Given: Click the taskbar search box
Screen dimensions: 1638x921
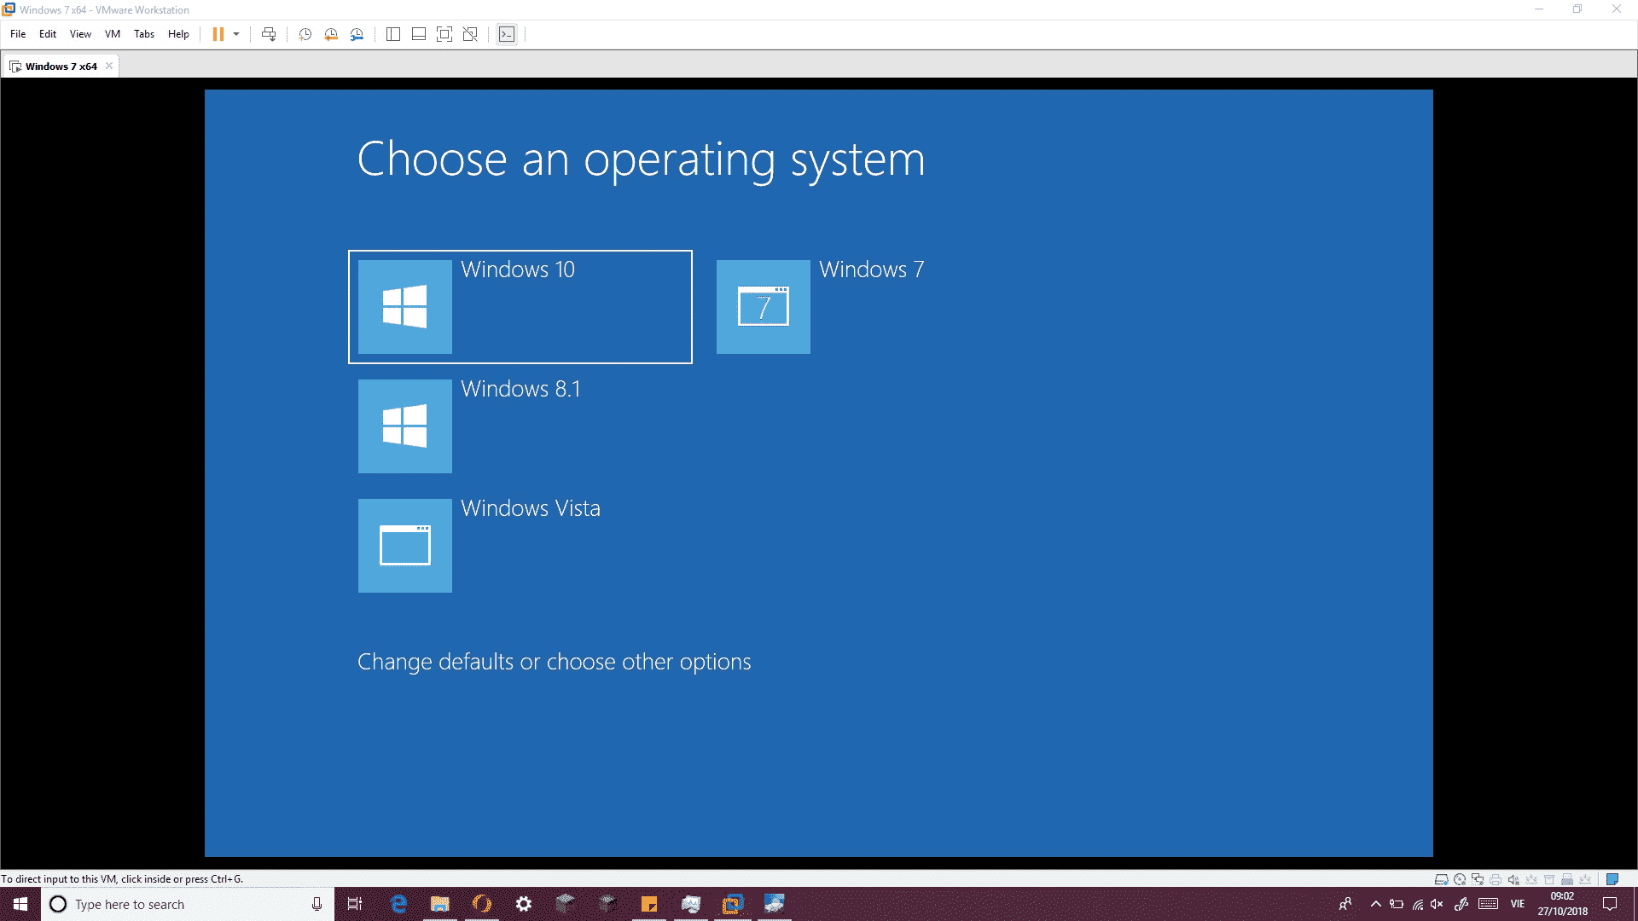Looking at the screenshot, I should [188, 904].
